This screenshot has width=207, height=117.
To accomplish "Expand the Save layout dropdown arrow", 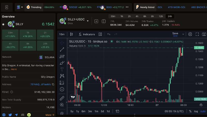I will (183, 34).
